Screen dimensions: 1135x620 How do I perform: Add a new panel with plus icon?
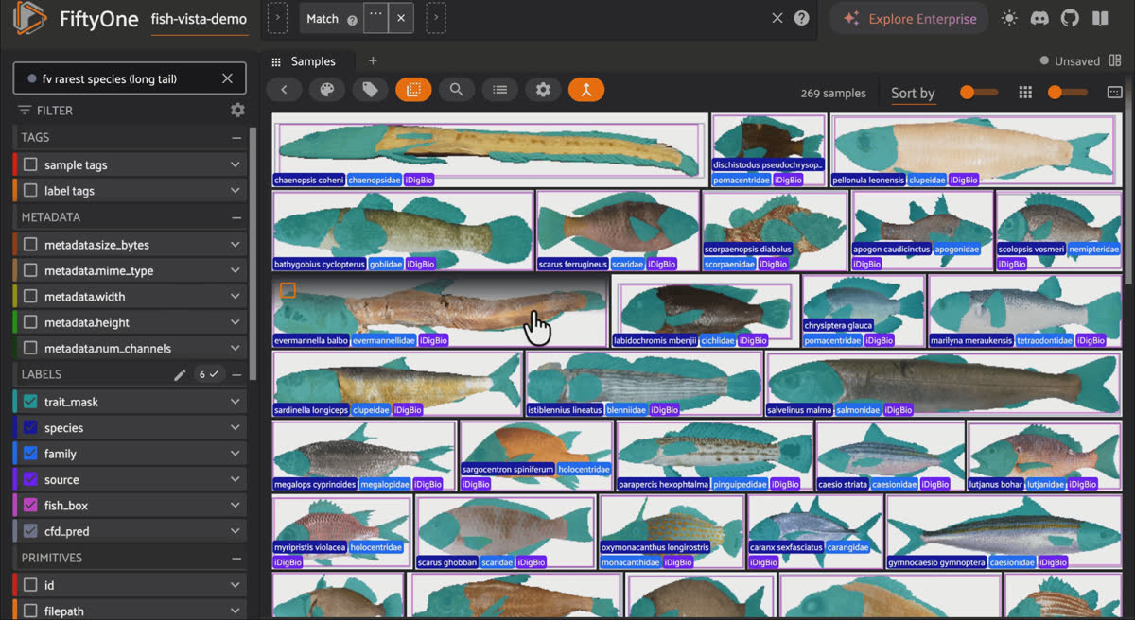373,60
